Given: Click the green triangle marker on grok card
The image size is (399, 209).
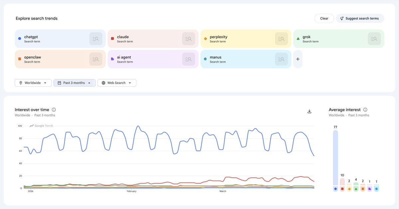Looking at the screenshot, I should pyautogui.click(x=298, y=38).
